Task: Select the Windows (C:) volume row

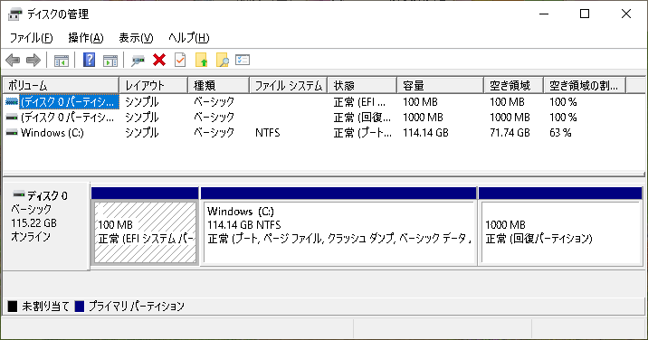Action: pyautogui.click(x=324, y=133)
